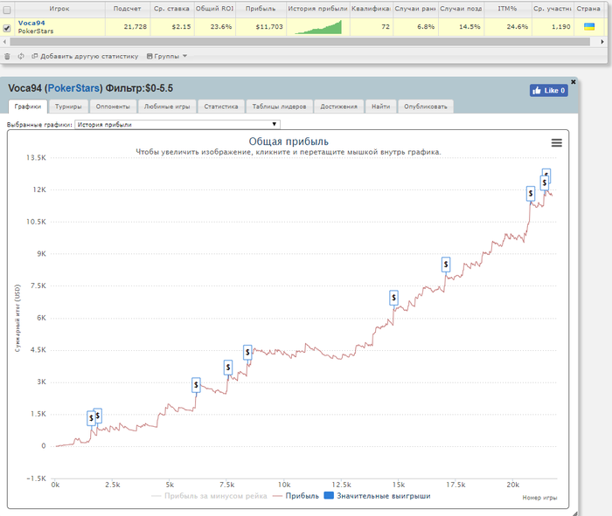Click the Общая прибыль chart title
The width and height of the screenshot is (612, 516).
click(x=289, y=141)
